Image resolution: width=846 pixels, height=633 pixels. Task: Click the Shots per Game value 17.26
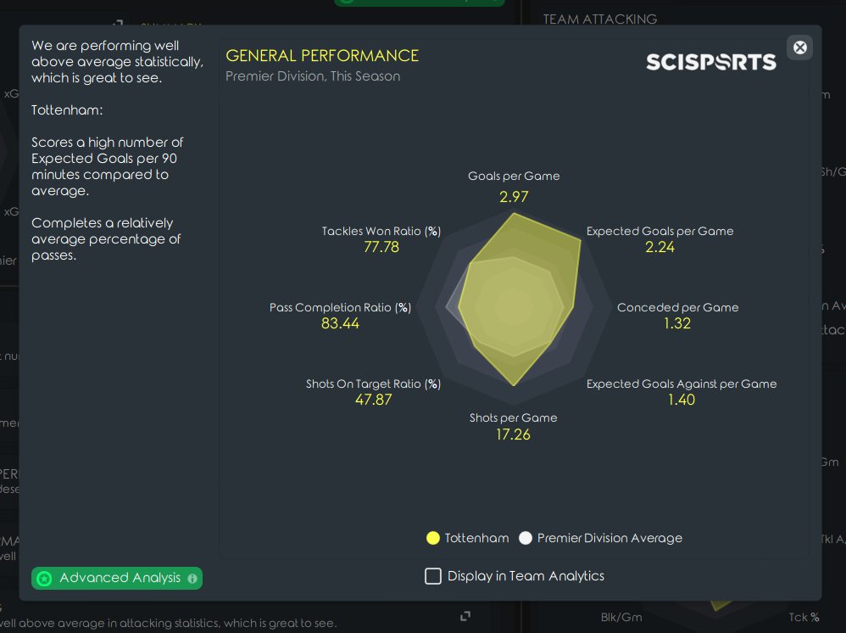pos(514,434)
